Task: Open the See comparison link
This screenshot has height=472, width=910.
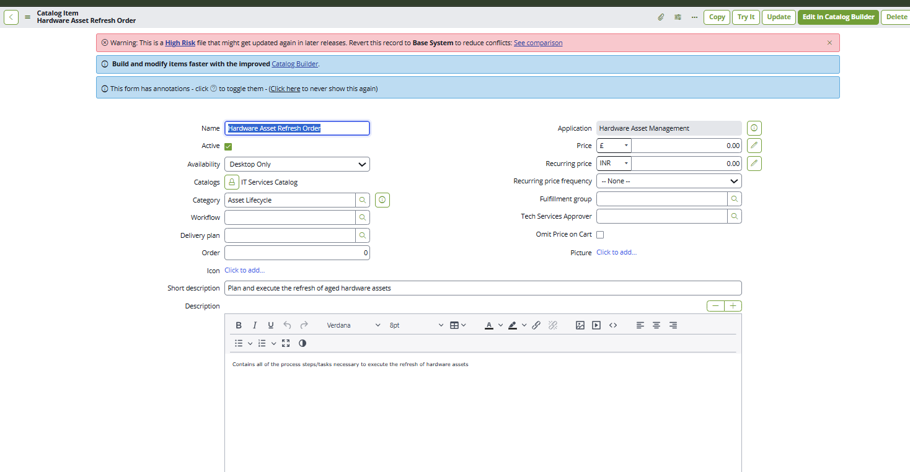Action: 538,43
